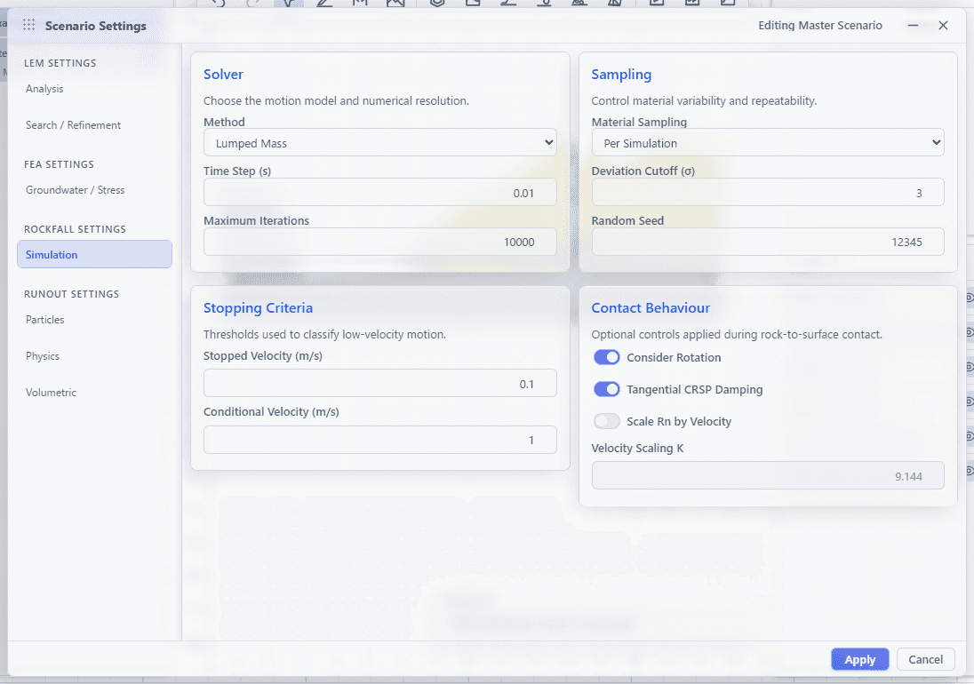The height and width of the screenshot is (684, 974).
Task: Select the Random Seed field showing 12345
Action: tap(768, 242)
